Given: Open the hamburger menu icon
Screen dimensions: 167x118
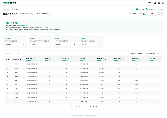Looking at the screenshot, I should point(163,3).
